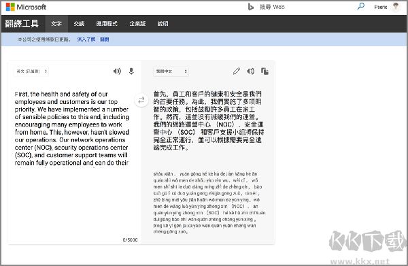Open the 應用程式 tab

point(107,24)
